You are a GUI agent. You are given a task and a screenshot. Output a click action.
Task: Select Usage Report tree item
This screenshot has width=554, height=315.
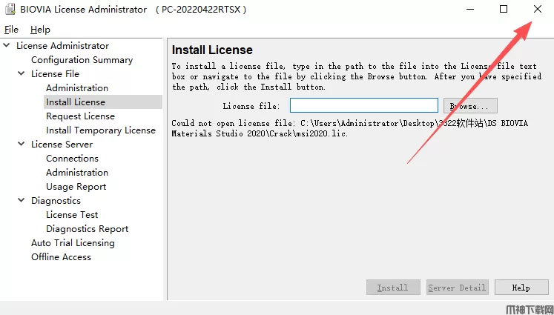76,187
